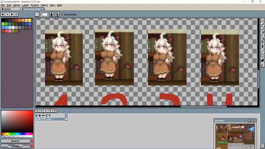Click the palette edit lock icon
265x149 pixels.
pyautogui.click(x=3, y=14)
